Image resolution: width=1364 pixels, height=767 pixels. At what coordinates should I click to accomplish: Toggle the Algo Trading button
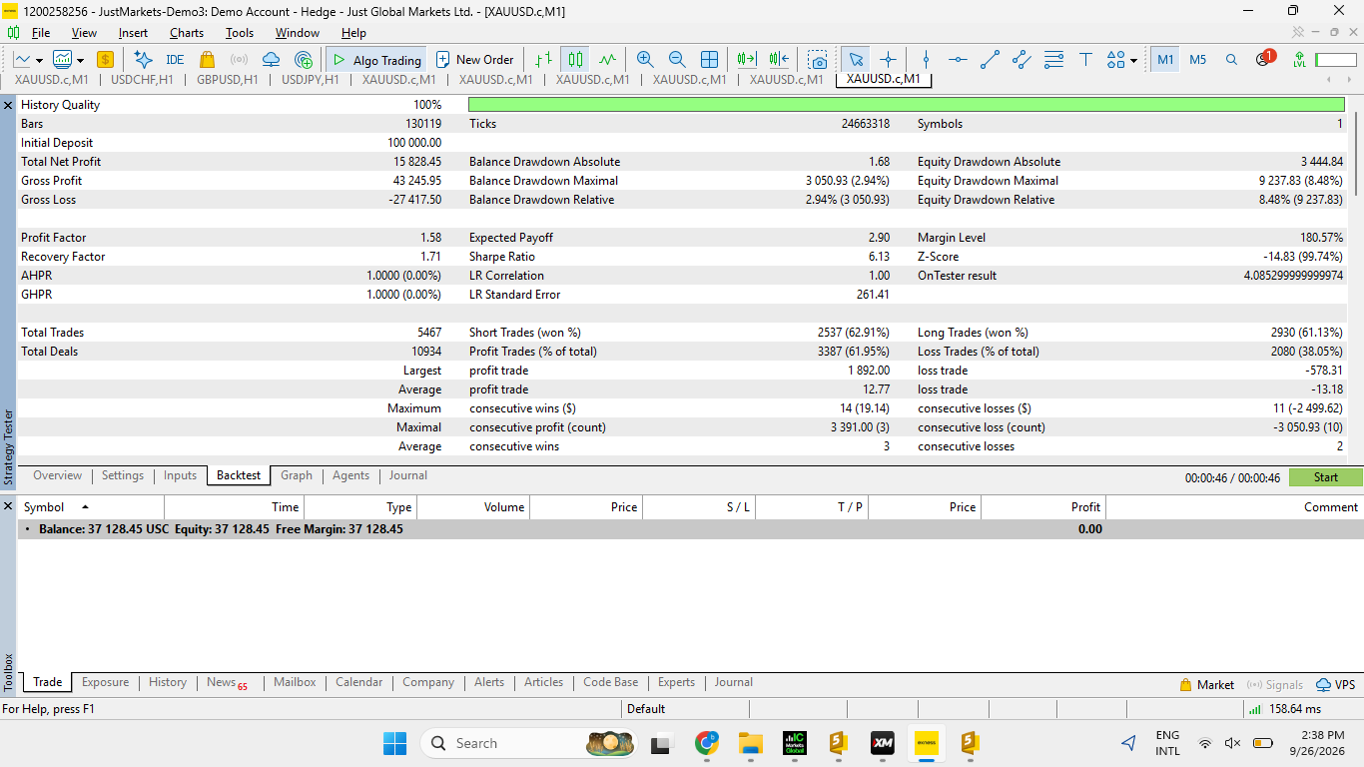[375, 60]
